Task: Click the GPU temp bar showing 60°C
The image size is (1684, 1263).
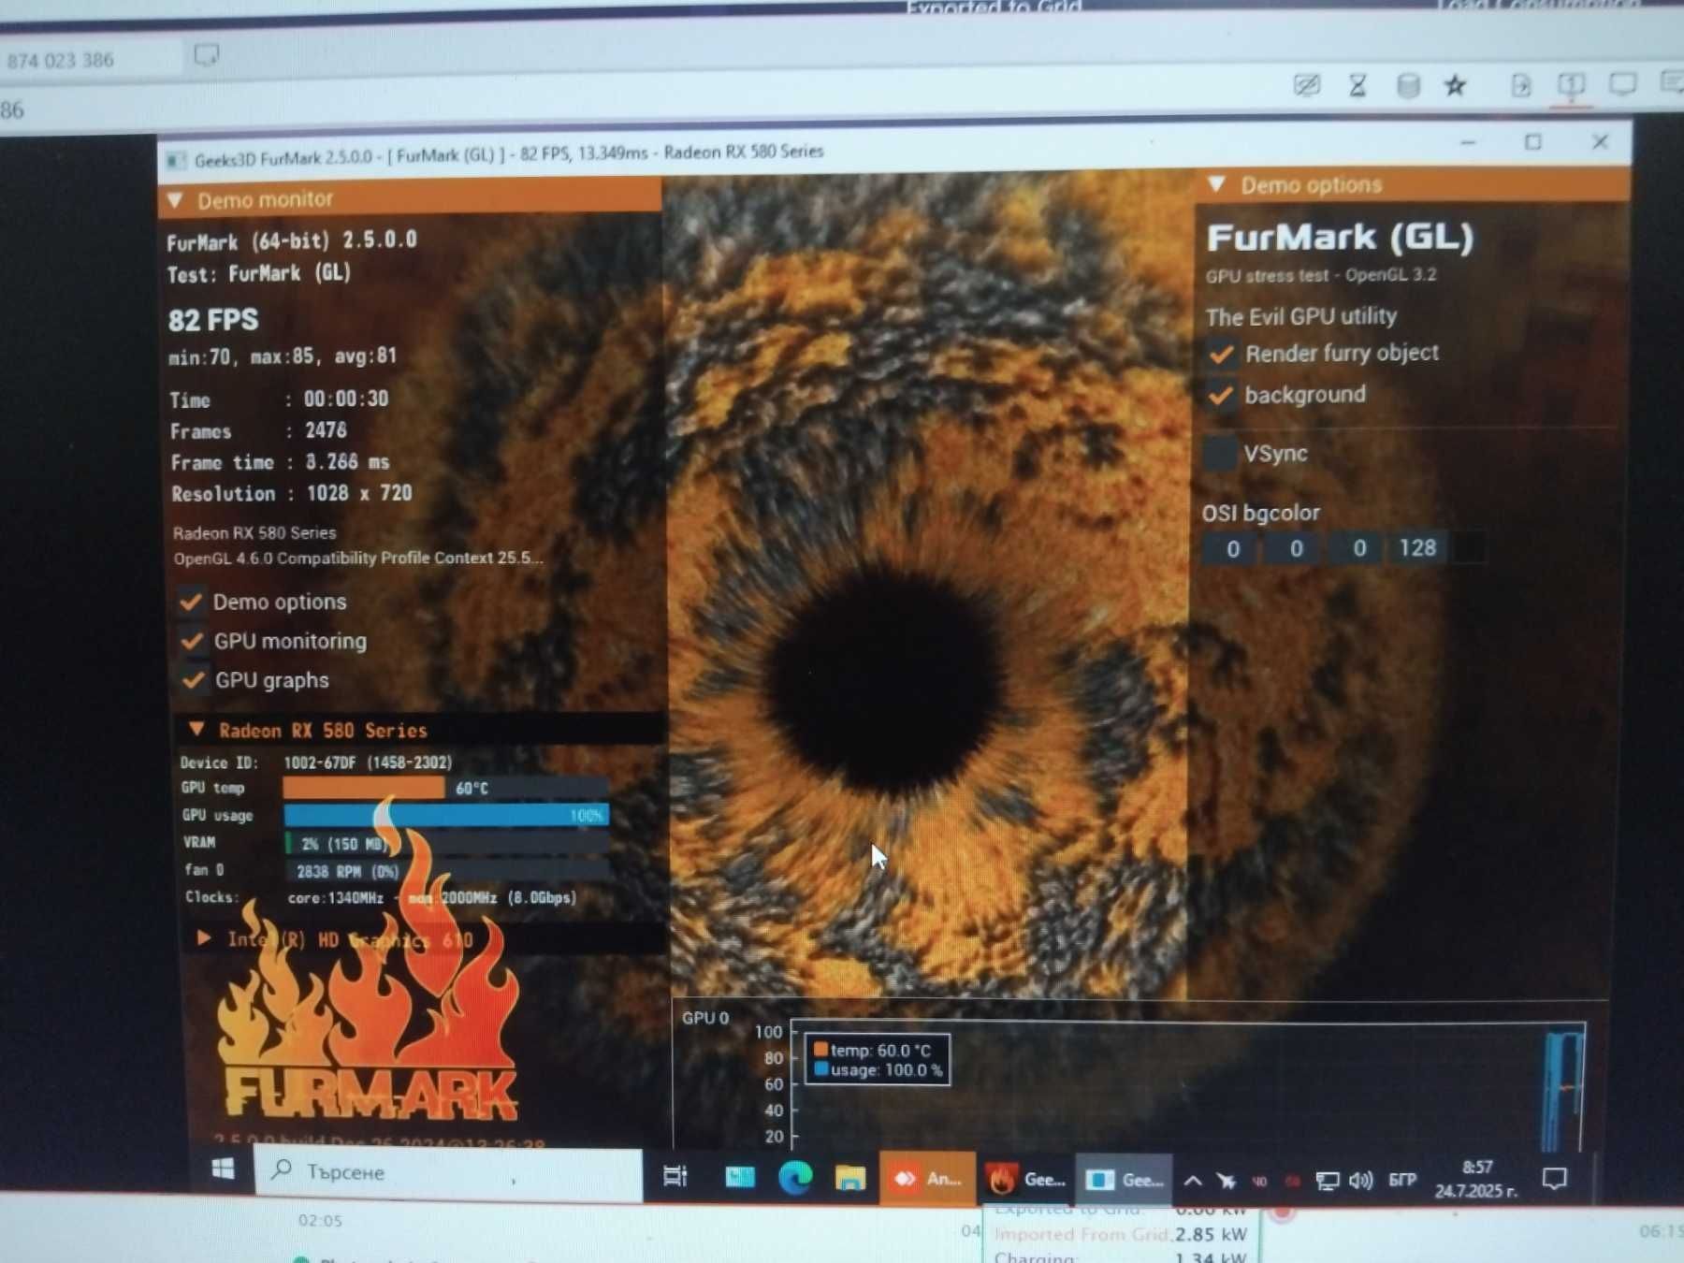Action: (446, 789)
